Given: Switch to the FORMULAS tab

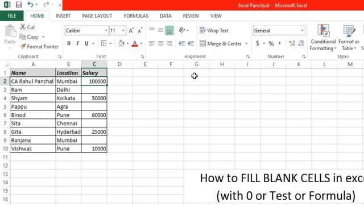Looking at the screenshot, I should [136, 16].
